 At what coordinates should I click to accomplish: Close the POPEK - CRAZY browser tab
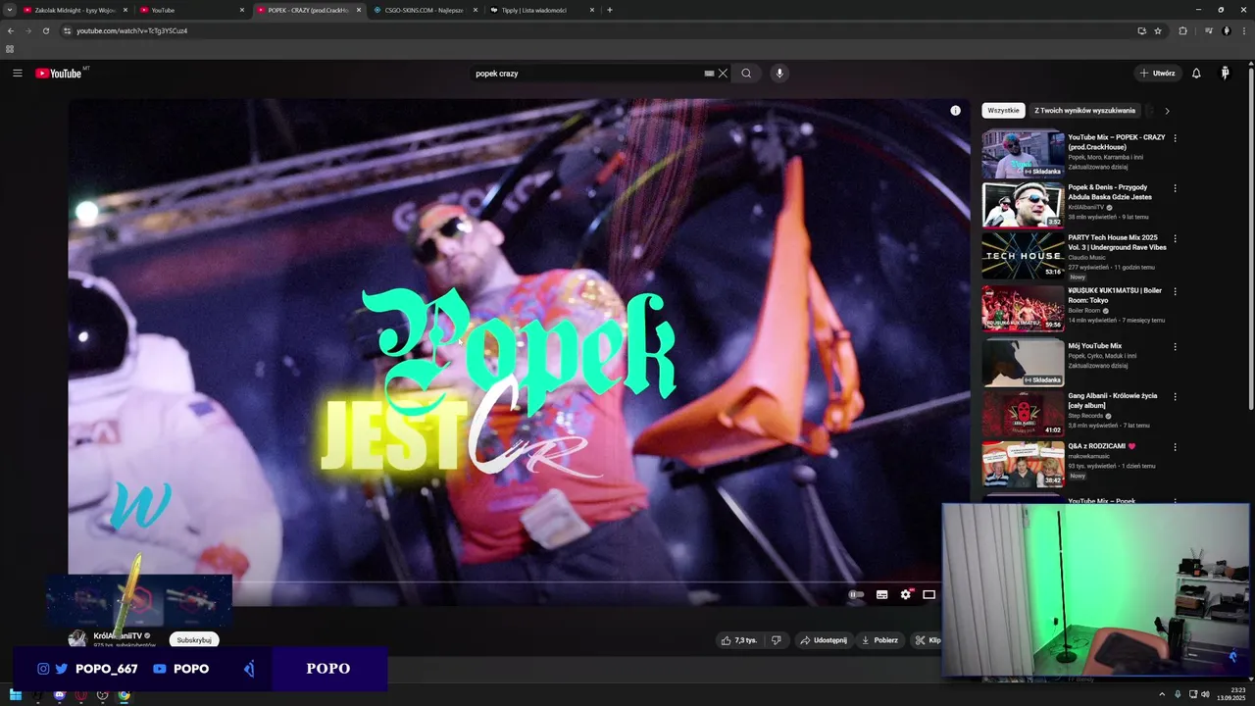tap(359, 10)
